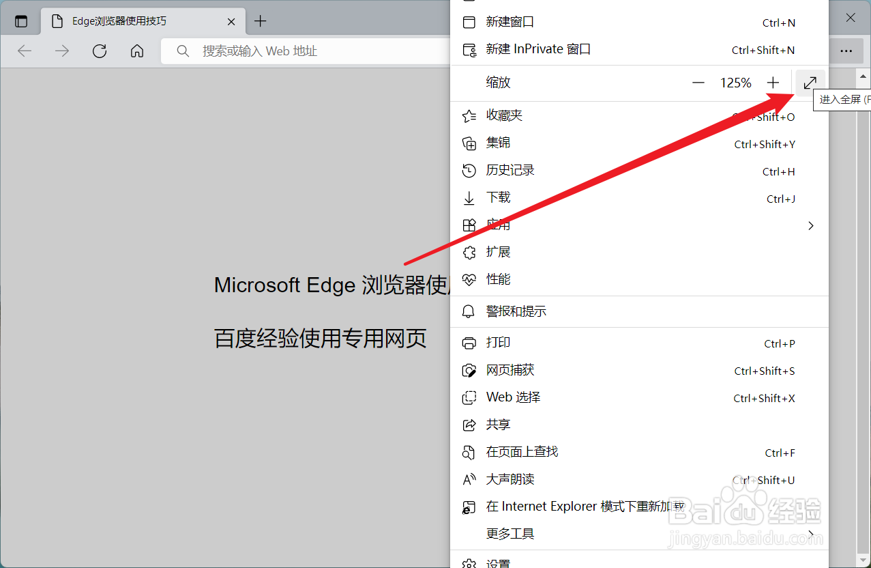Close the Edge浏览器使用技巧 tab

pos(231,21)
